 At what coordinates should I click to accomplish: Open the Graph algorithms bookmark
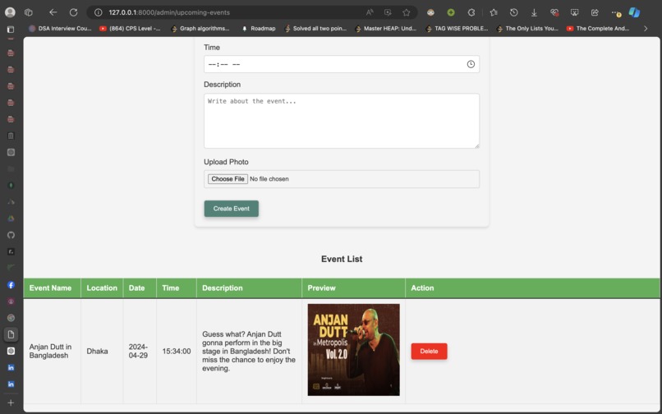[200, 28]
